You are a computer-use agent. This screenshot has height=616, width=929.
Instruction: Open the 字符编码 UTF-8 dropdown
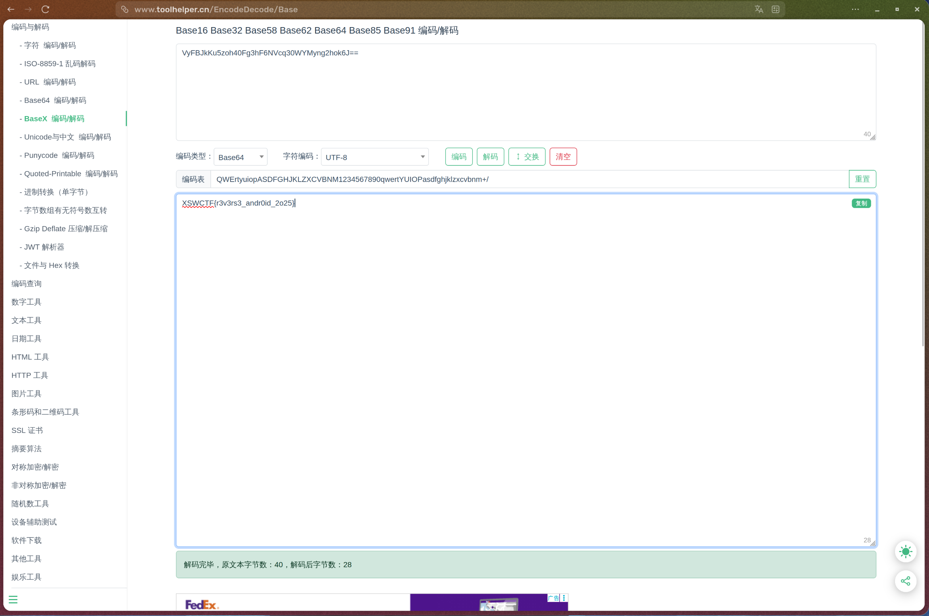pos(374,157)
